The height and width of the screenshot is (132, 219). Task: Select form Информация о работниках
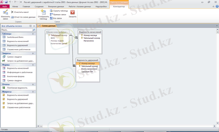(18, 72)
